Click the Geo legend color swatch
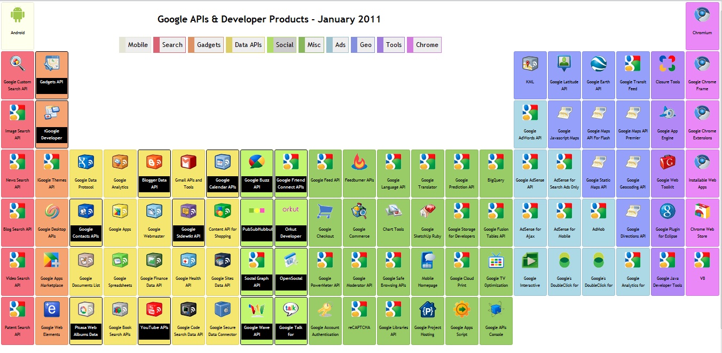This screenshot has height=353, width=722. [355, 45]
